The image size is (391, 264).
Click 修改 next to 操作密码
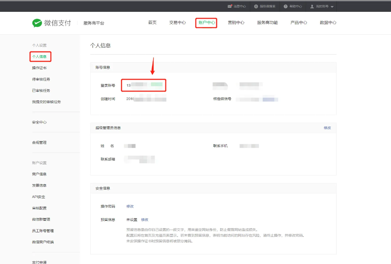click(x=130, y=206)
